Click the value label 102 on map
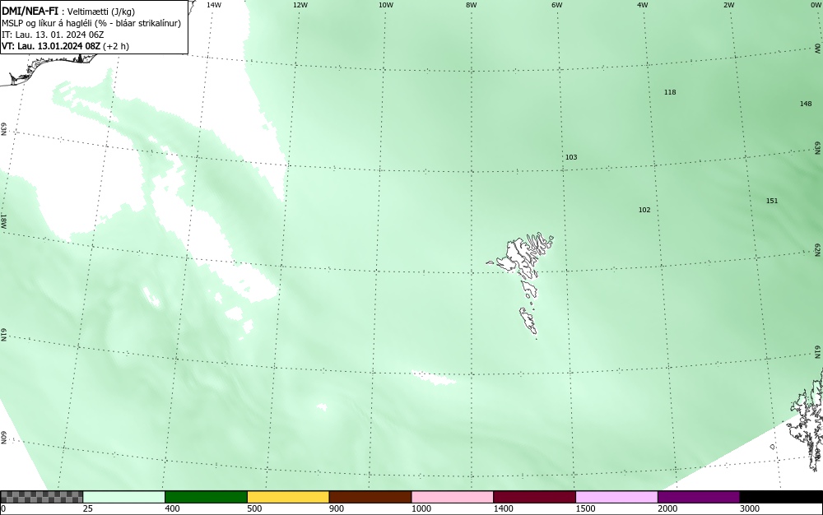 click(644, 210)
